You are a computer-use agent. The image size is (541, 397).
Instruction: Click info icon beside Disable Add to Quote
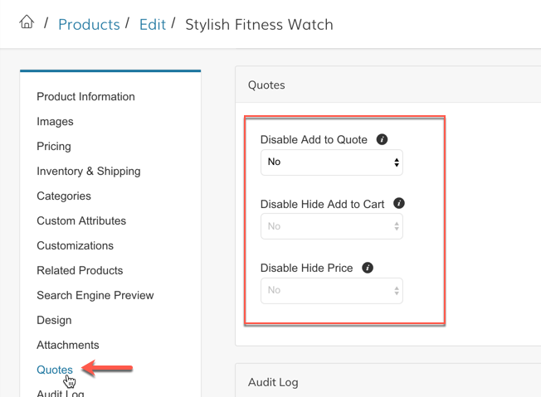(382, 139)
